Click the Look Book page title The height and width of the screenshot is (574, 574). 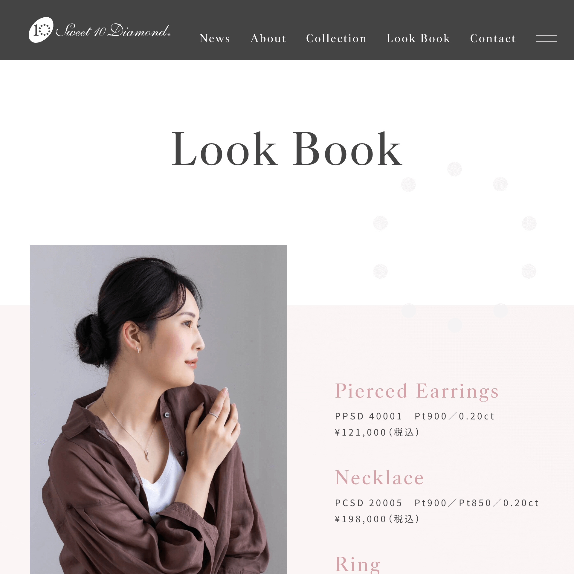[x=287, y=149]
